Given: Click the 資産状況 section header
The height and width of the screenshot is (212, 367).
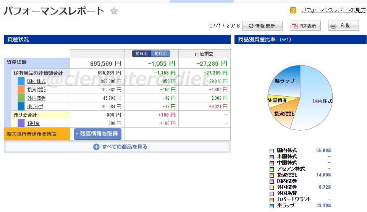Looking at the screenshot, I should point(117,39).
